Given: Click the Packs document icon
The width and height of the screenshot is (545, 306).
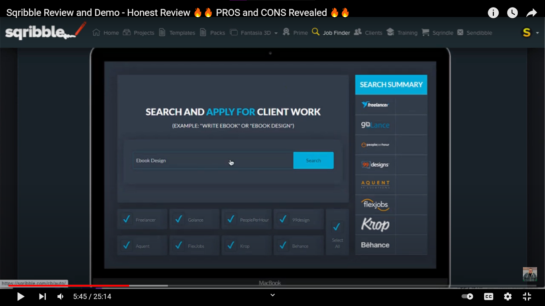Looking at the screenshot, I should coord(203,32).
